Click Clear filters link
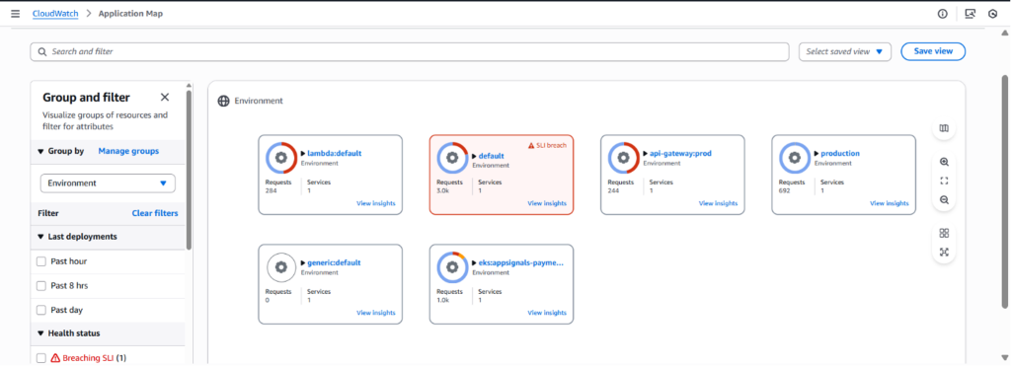The width and height of the screenshot is (1011, 366). (155, 213)
